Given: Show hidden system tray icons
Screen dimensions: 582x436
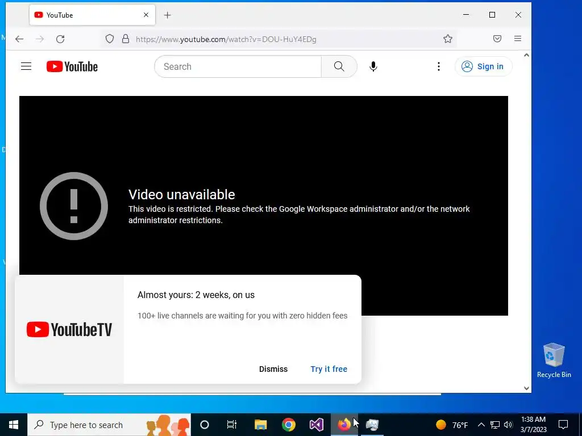Looking at the screenshot, I should [481, 425].
